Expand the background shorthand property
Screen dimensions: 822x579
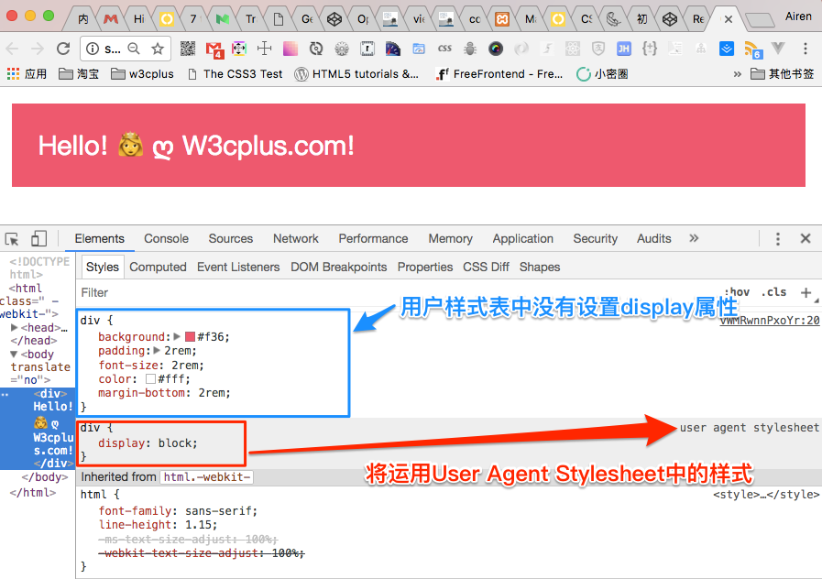point(177,336)
